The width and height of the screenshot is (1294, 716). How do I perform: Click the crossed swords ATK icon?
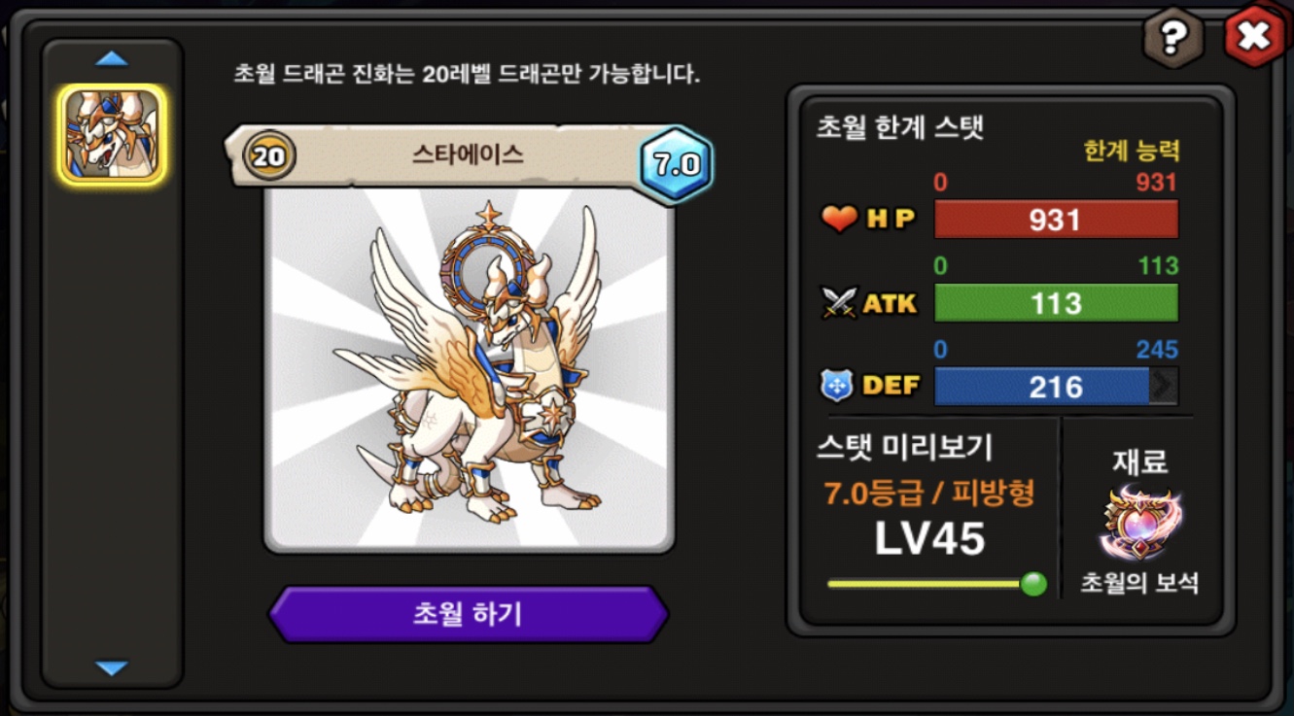point(838,303)
